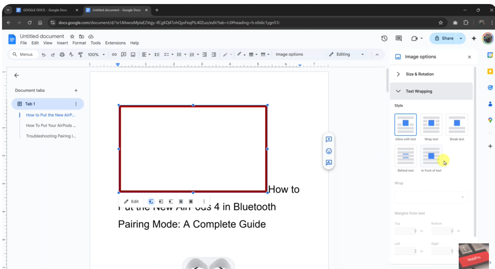The image size is (495, 269).
Task: Activate the Paint format tool
Action: tap(81, 54)
